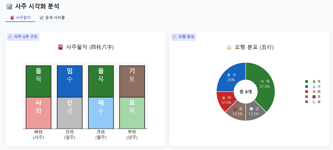Click the crystal ball icon on 사주팔자 tab
This screenshot has height=150, width=333.
[x=11, y=18]
